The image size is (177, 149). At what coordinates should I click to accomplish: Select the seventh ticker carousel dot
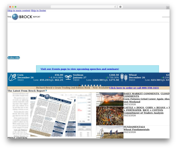click(x=97, y=86)
